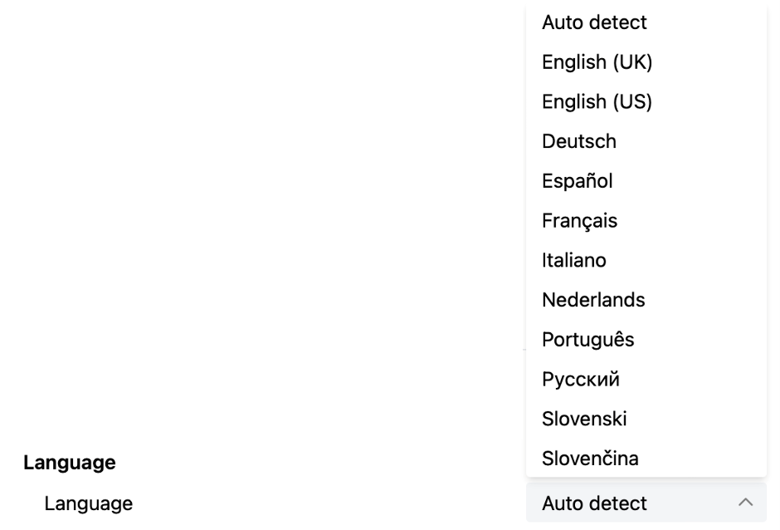Viewport: 780px width, 530px height.
Task: Change the language to Slovak
Action: tap(646, 459)
